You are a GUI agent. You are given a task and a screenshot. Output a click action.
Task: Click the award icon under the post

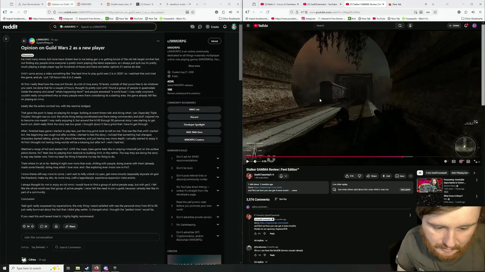click(x=56, y=226)
